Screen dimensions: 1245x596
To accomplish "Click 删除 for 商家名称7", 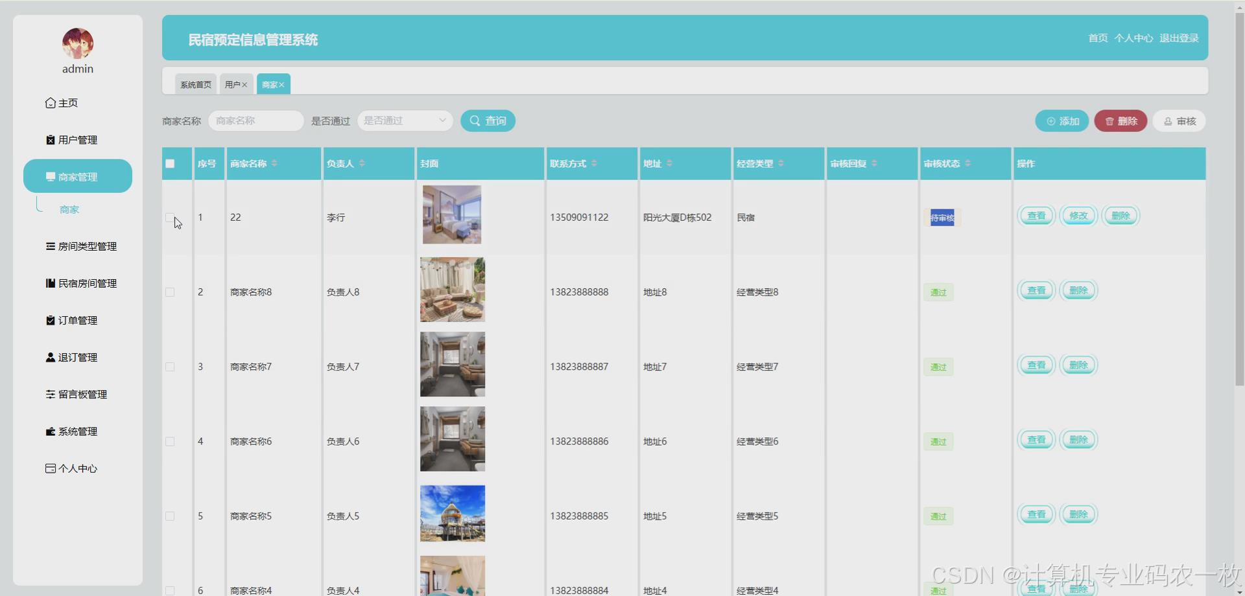I will point(1078,365).
